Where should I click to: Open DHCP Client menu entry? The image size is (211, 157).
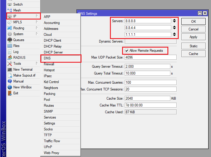pyautogui.click(x=60, y=41)
